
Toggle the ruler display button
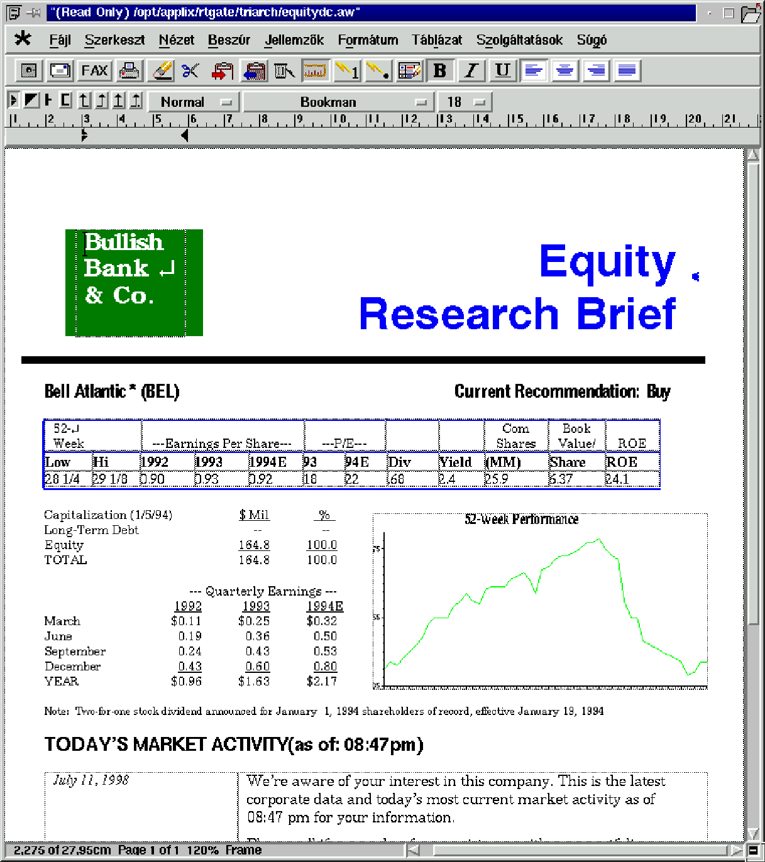point(315,70)
